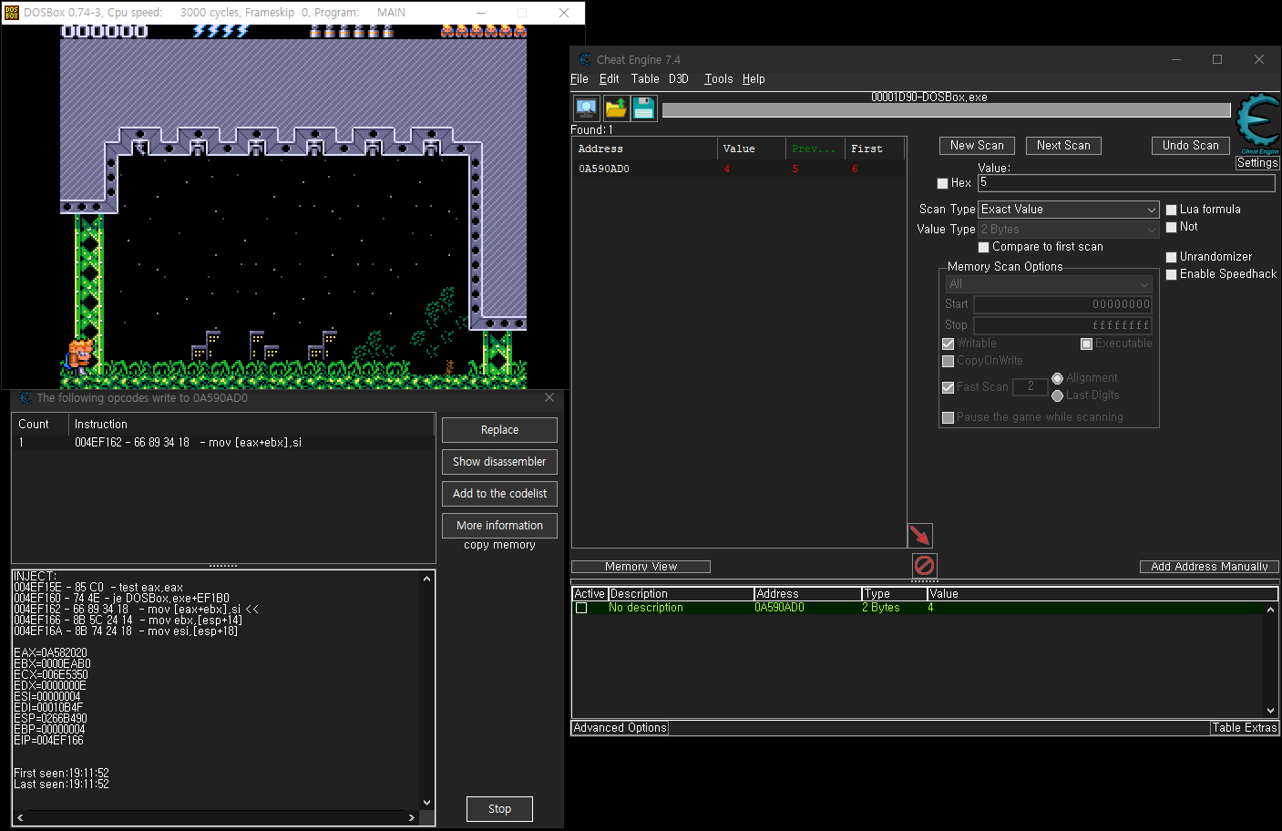
Task: Click the Fast Scan alignment field
Action: 1030,387
